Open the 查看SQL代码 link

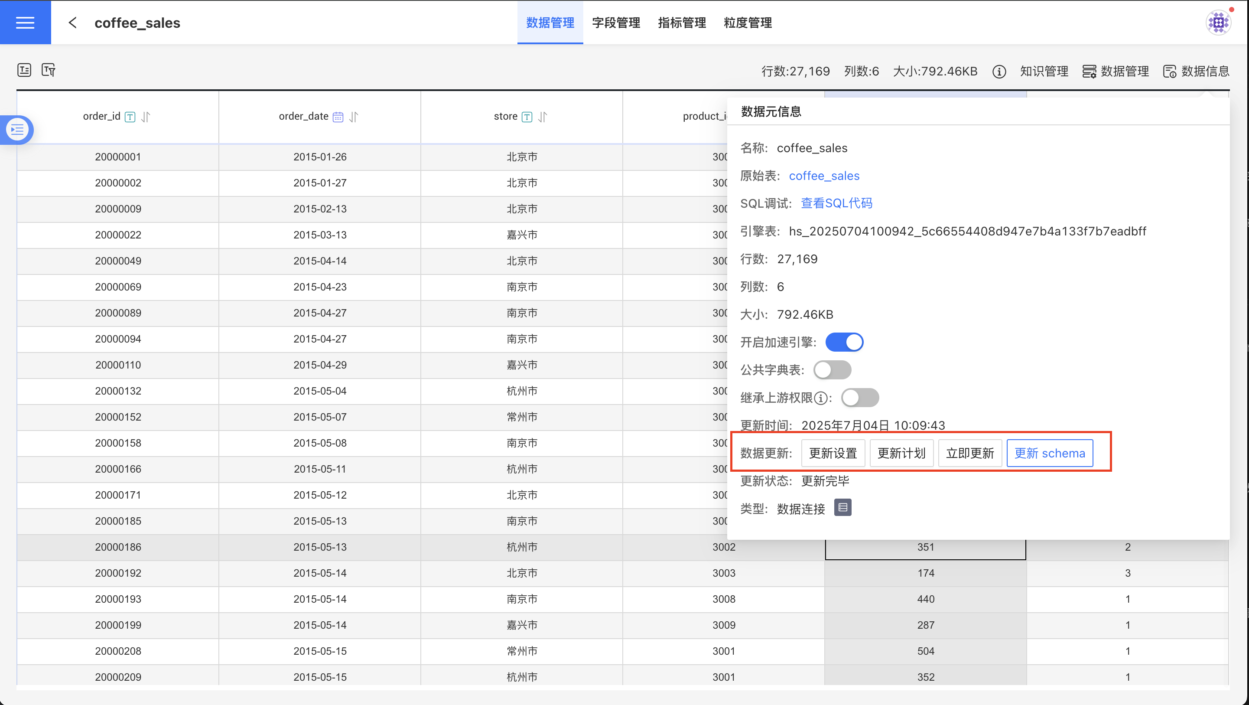tap(836, 203)
